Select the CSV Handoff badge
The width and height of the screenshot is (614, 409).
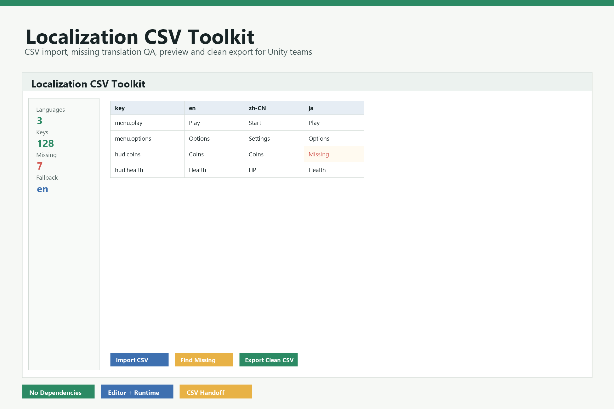pyautogui.click(x=216, y=391)
